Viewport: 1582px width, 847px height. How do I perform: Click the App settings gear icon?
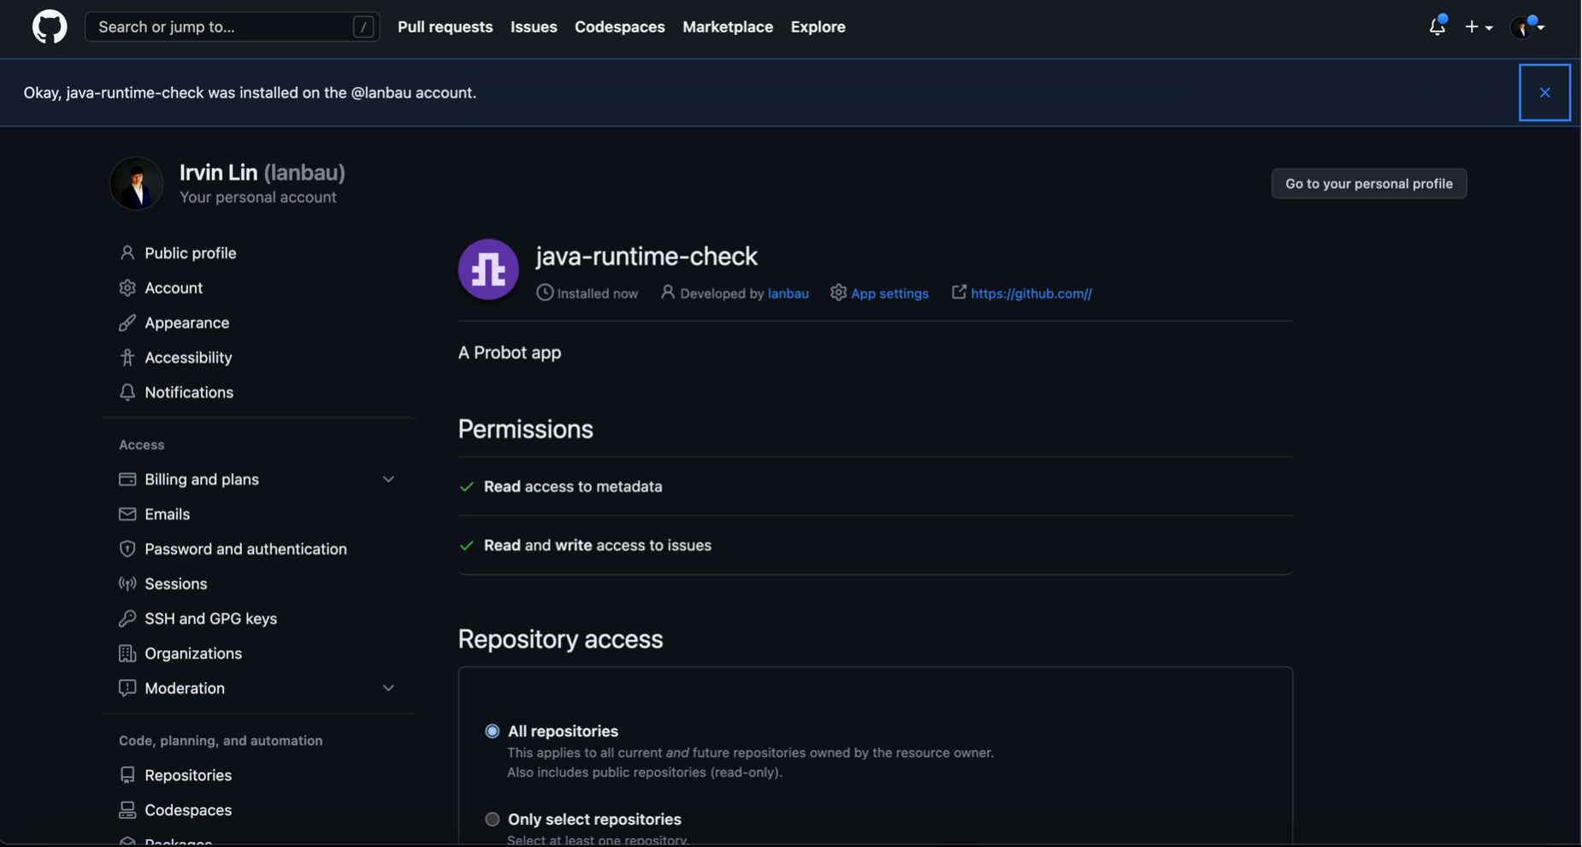pos(838,293)
